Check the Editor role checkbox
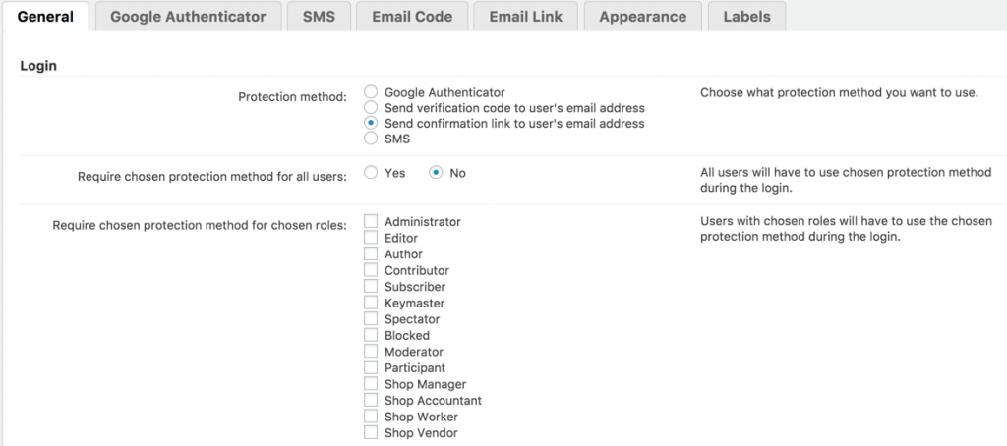 pos(371,238)
